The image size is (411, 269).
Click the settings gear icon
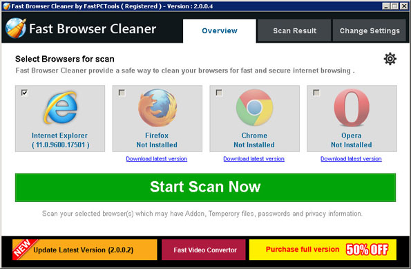[x=390, y=59]
